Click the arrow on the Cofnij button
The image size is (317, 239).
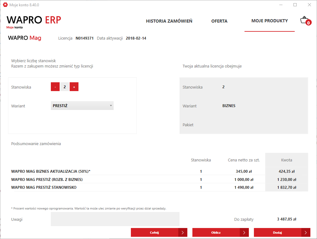tap(183, 232)
